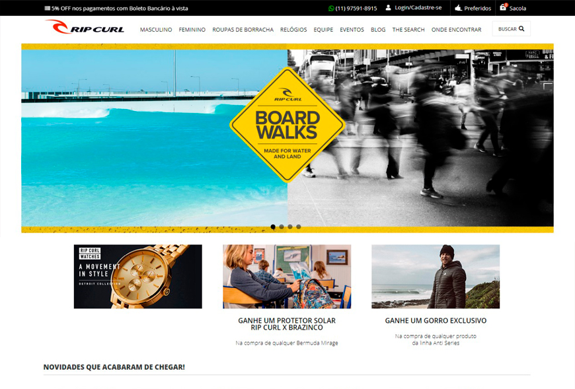Select the first carousel slide dot

pos(273,227)
